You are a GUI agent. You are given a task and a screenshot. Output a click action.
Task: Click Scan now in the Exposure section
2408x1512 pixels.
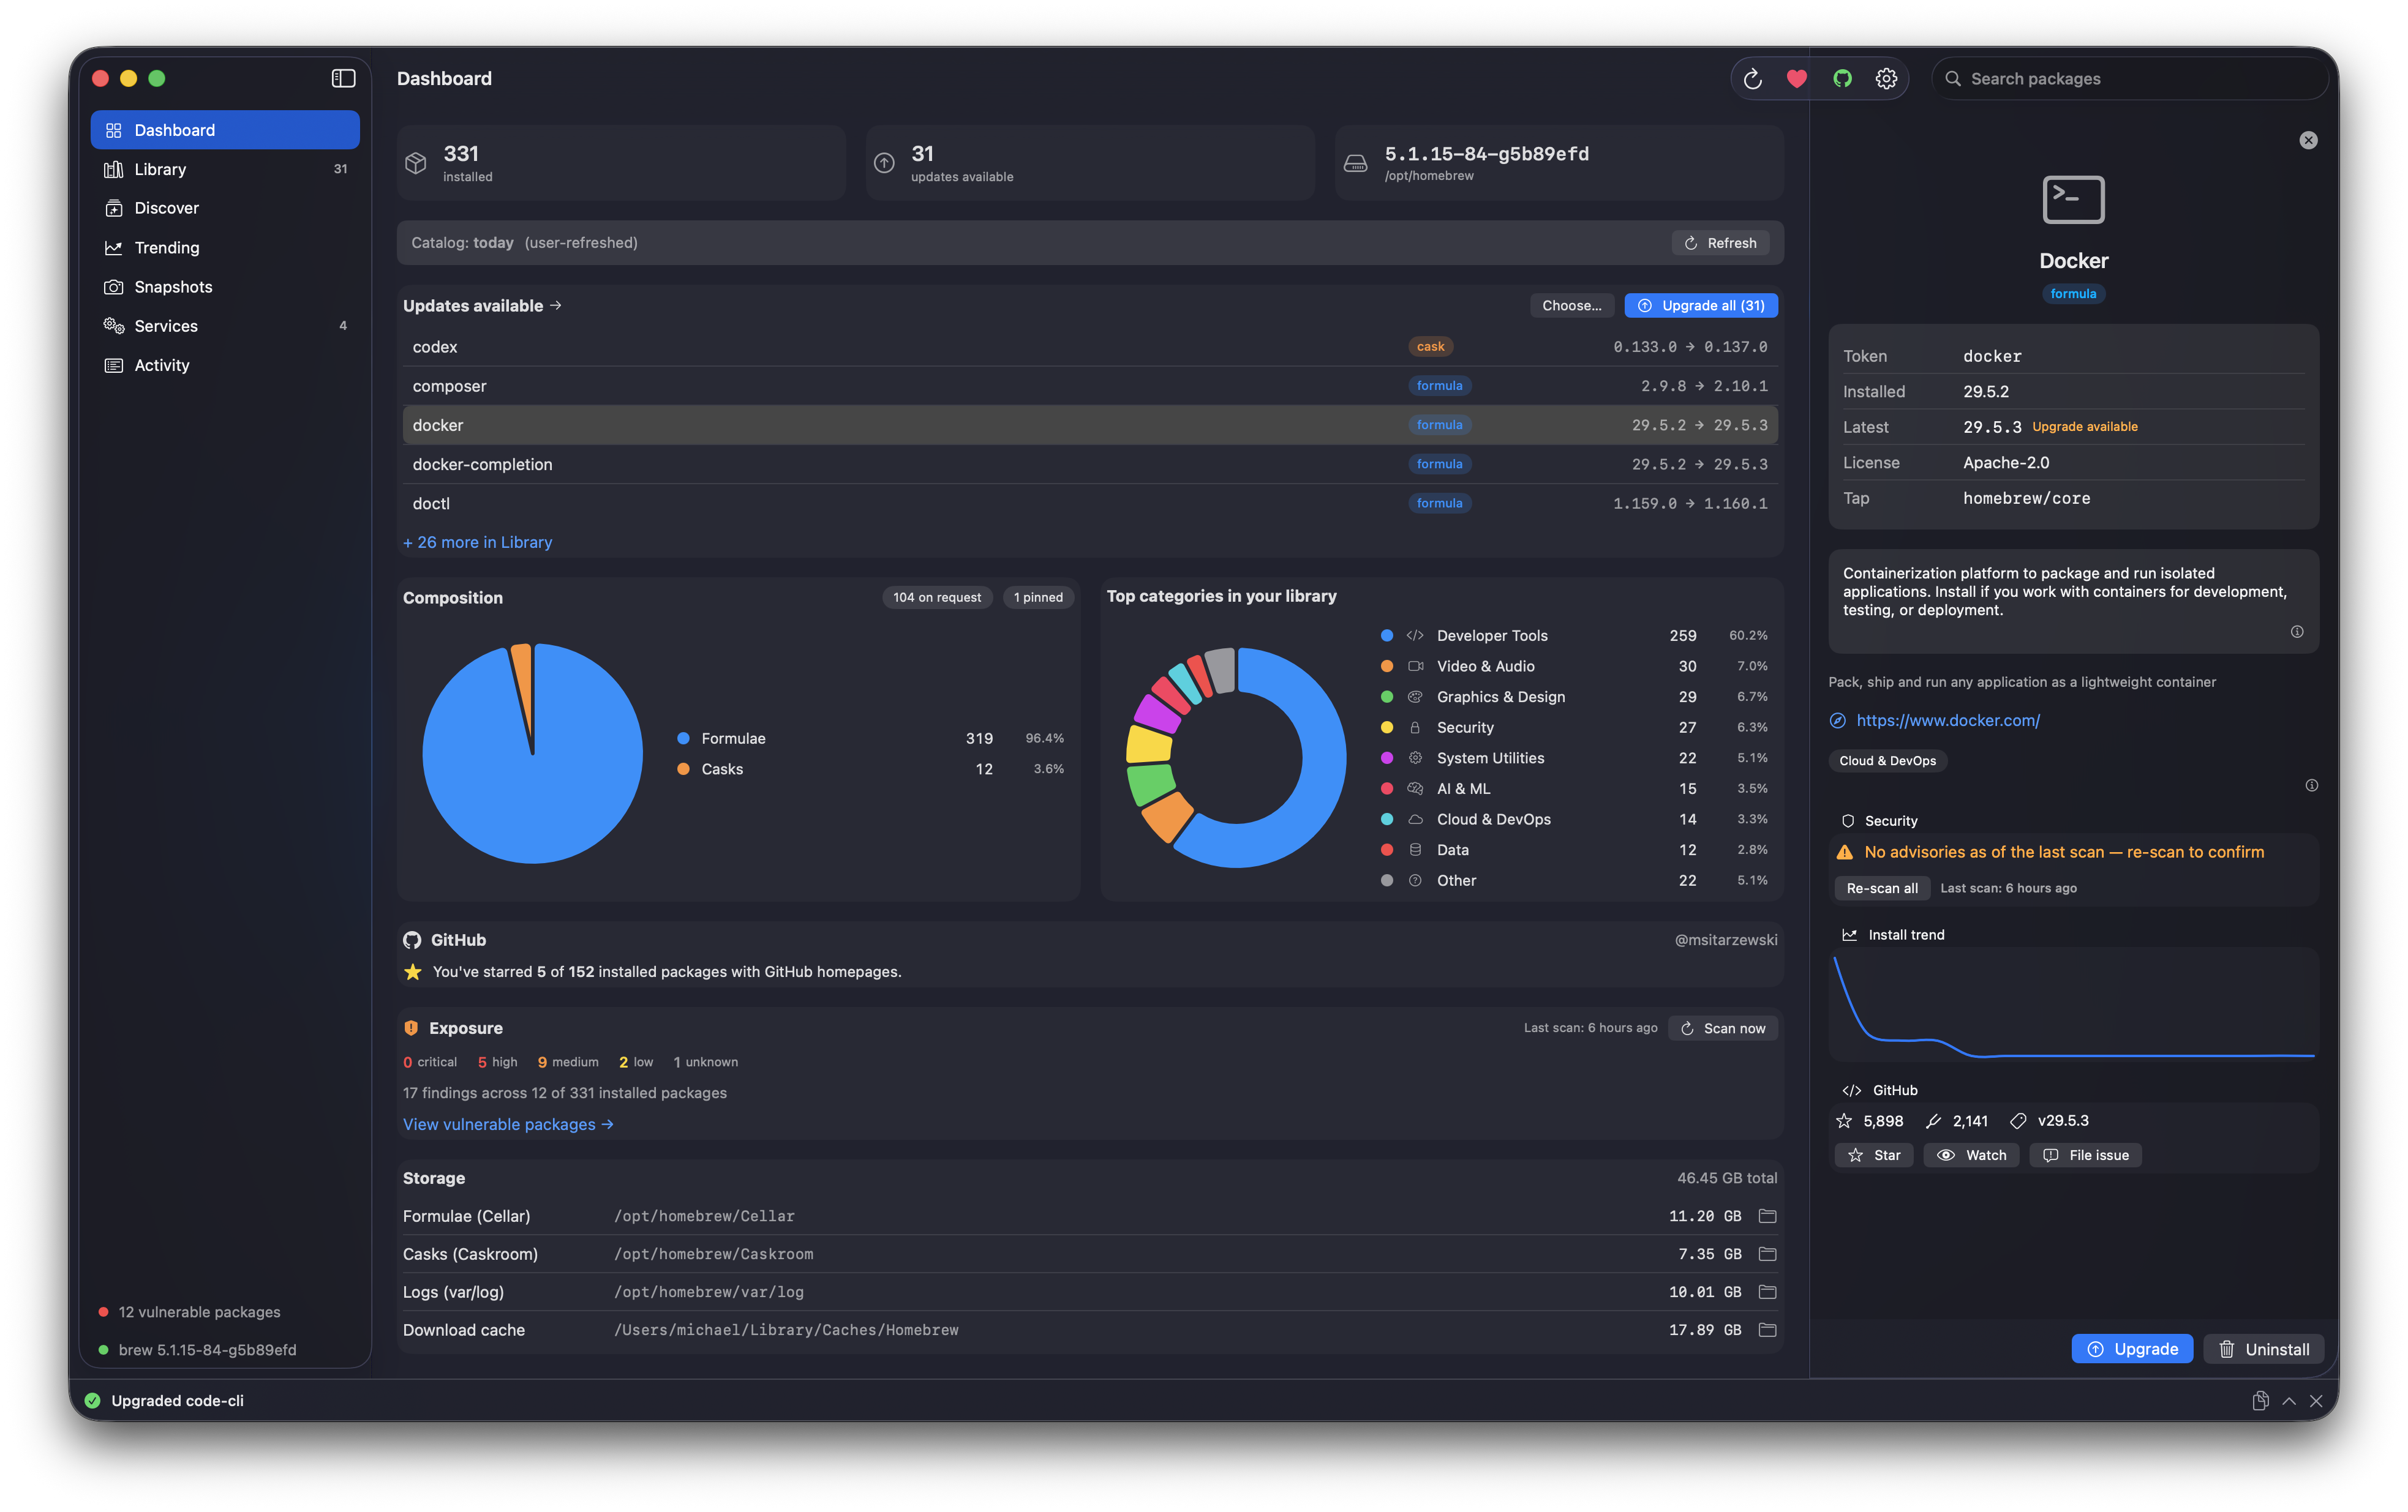(1723, 1028)
